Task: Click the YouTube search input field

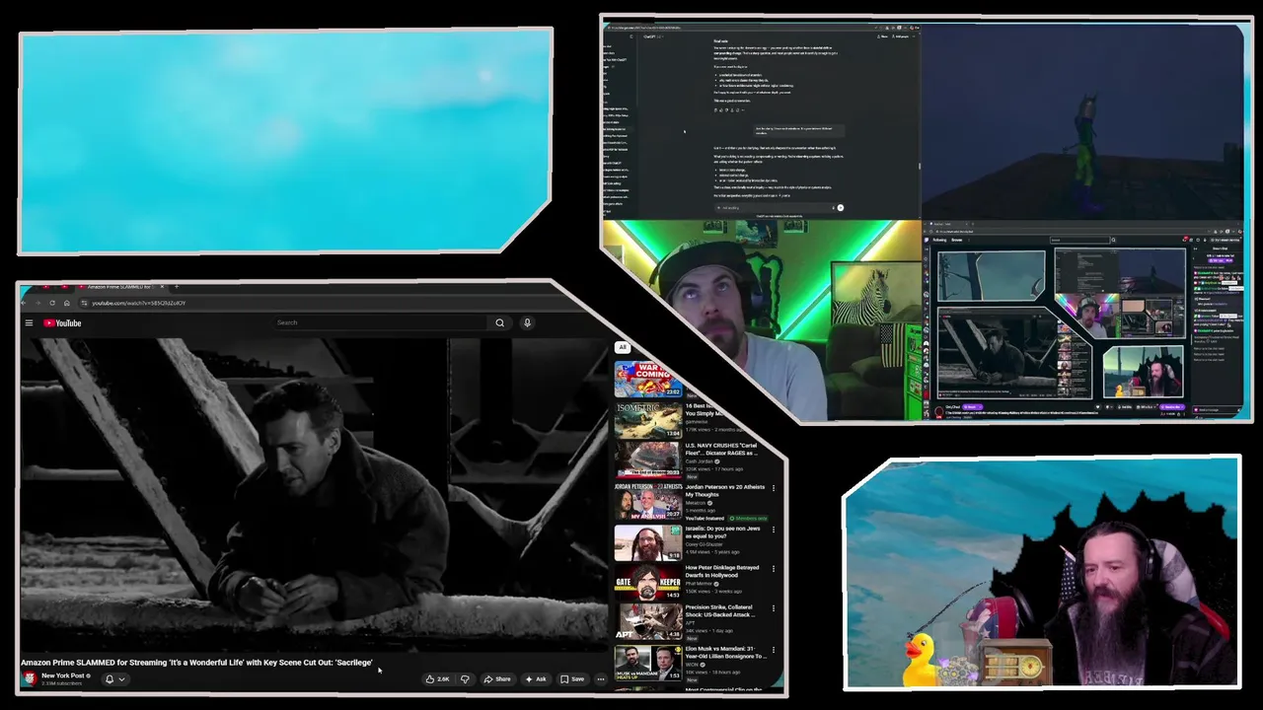Action: coord(380,322)
